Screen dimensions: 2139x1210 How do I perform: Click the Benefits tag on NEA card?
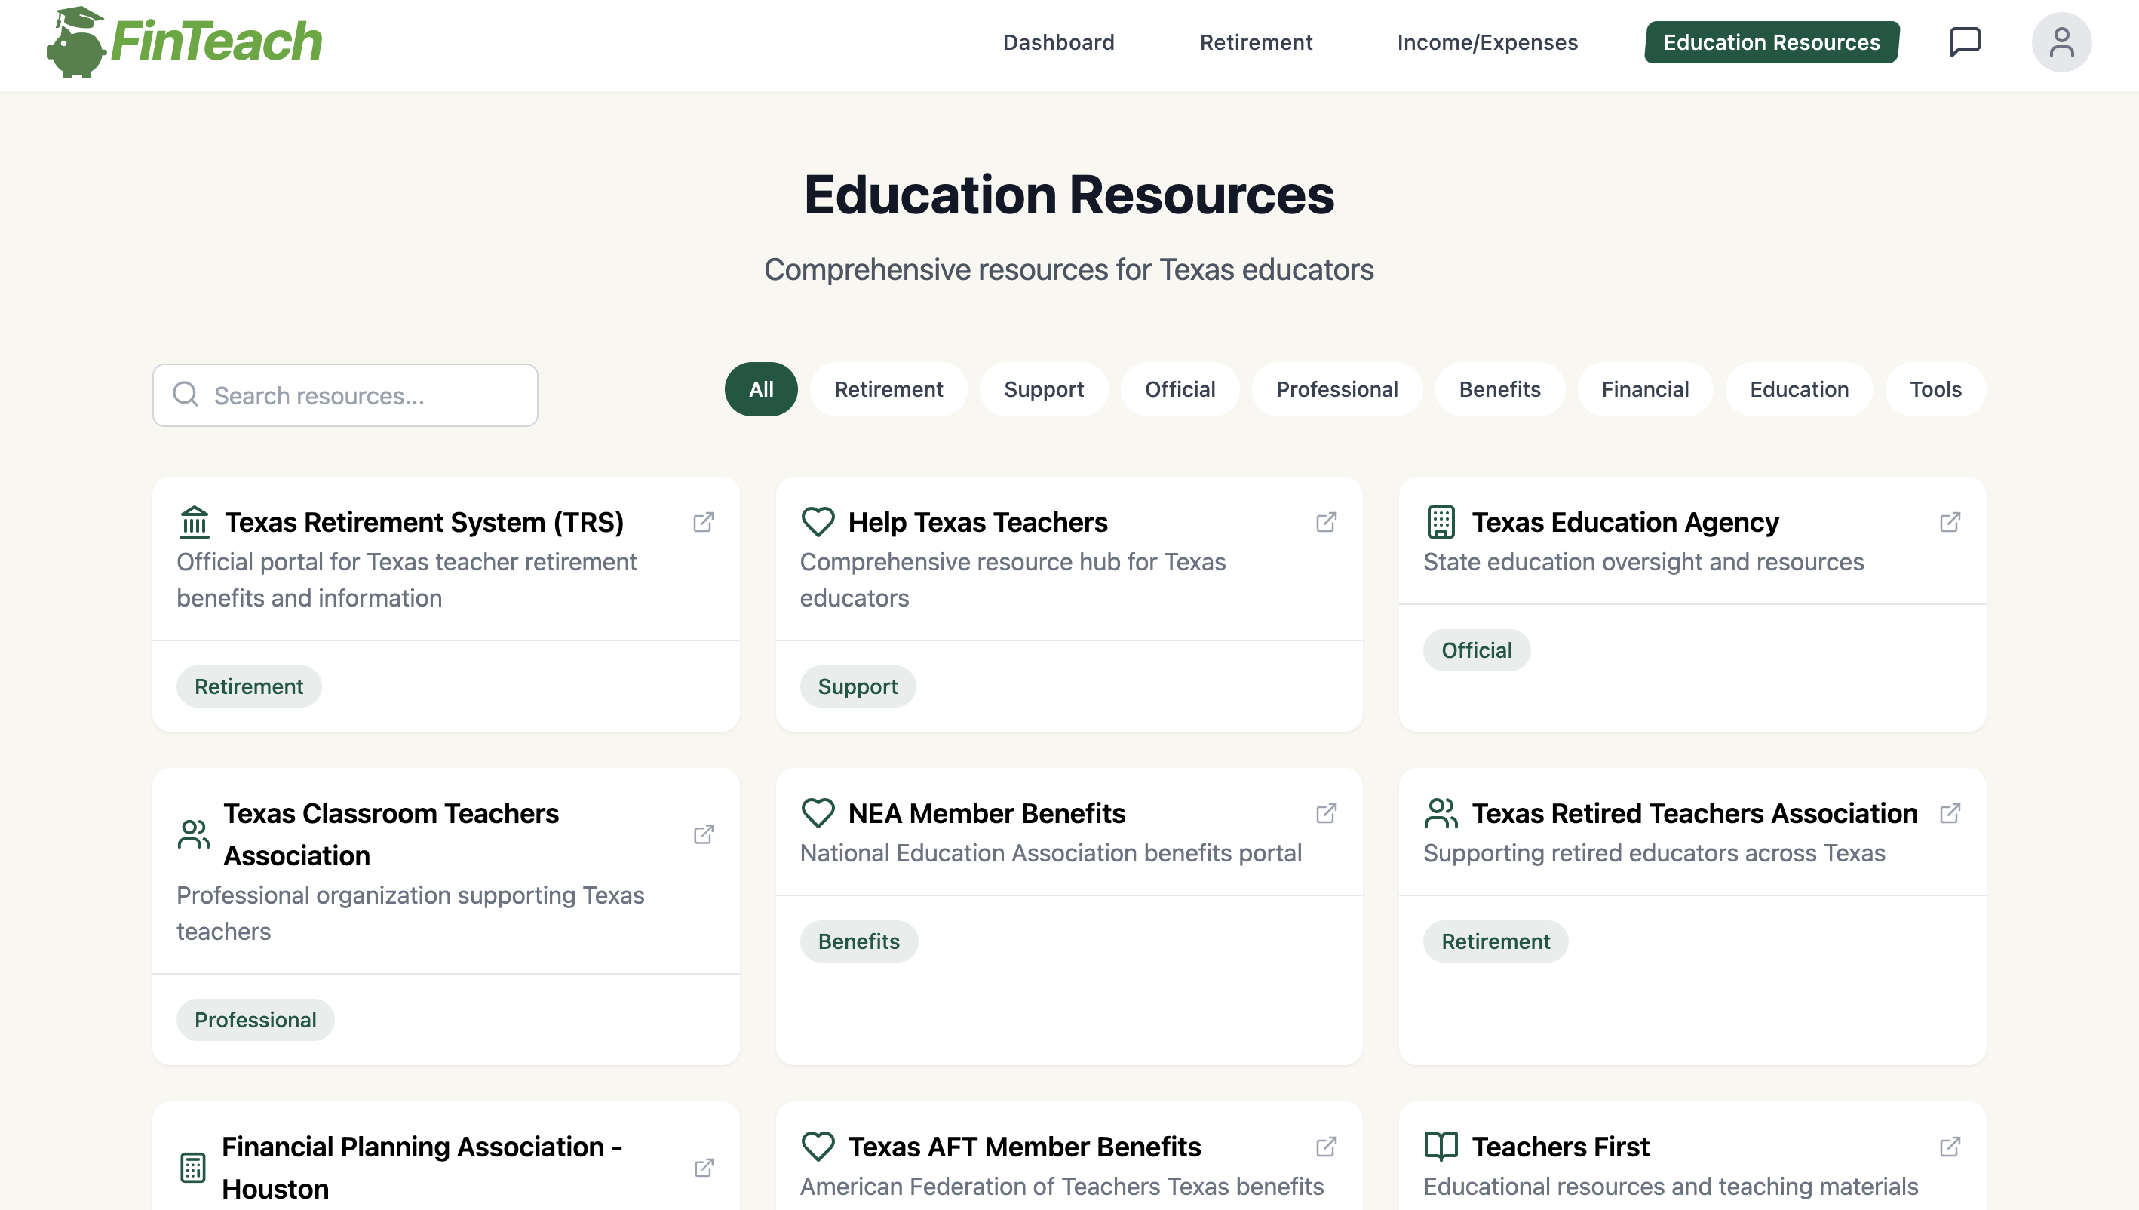pyautogui.click(x=858, y=941)
